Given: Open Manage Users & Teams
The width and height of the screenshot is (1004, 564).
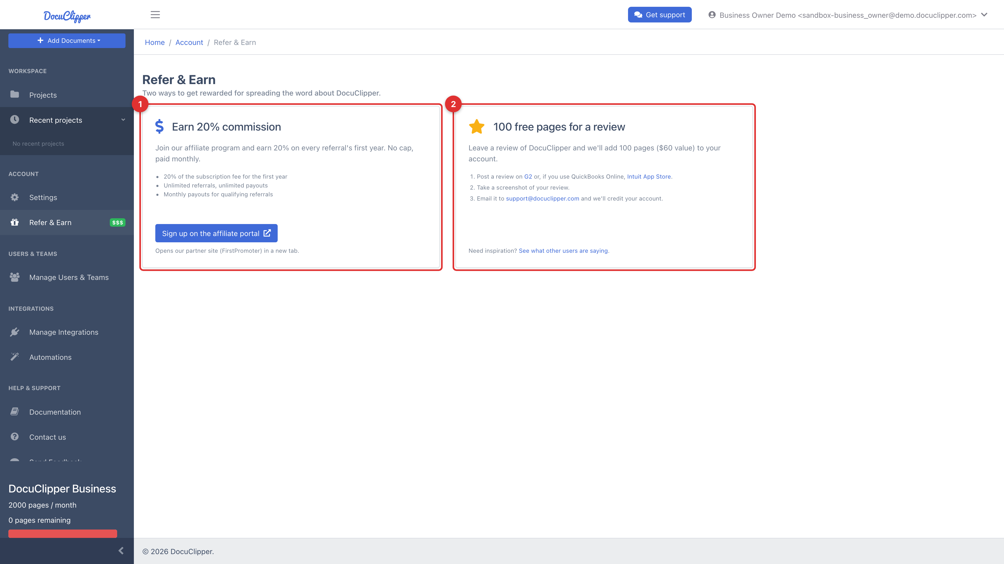Looking at the screenshot, I should coord(67,278).
